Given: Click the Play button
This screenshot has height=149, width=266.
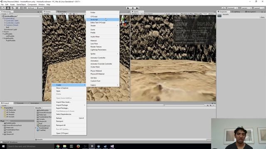Looking at the screenshot, I should 128,8.
